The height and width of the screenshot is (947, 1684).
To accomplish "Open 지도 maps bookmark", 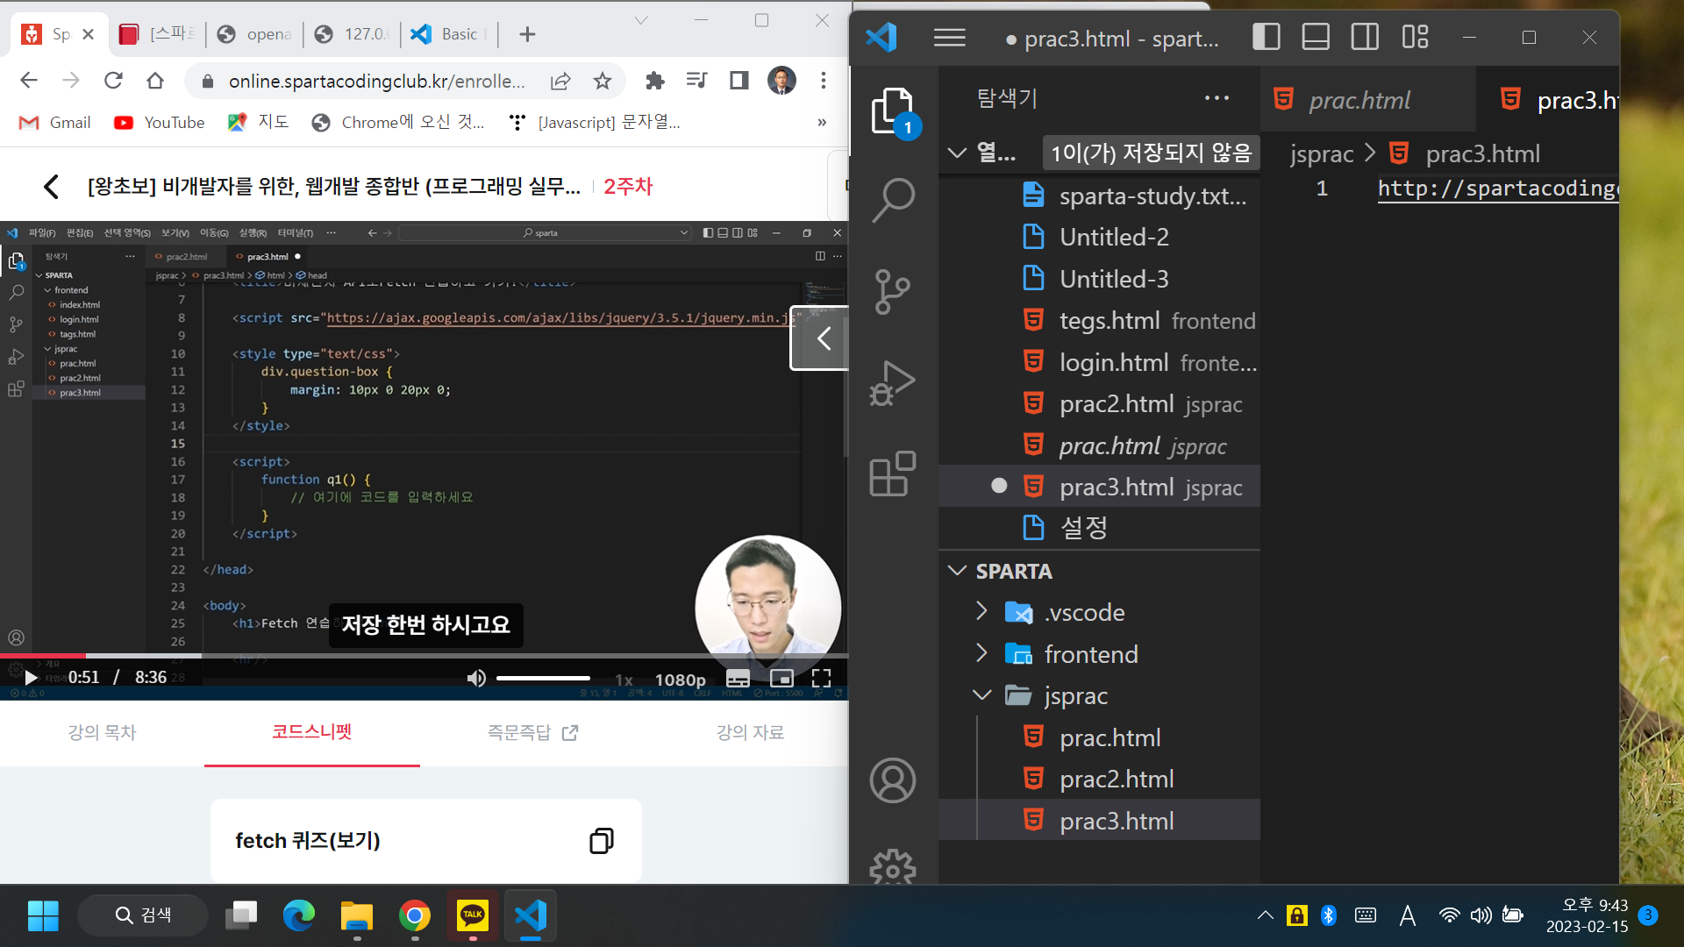I will point(258,122).
